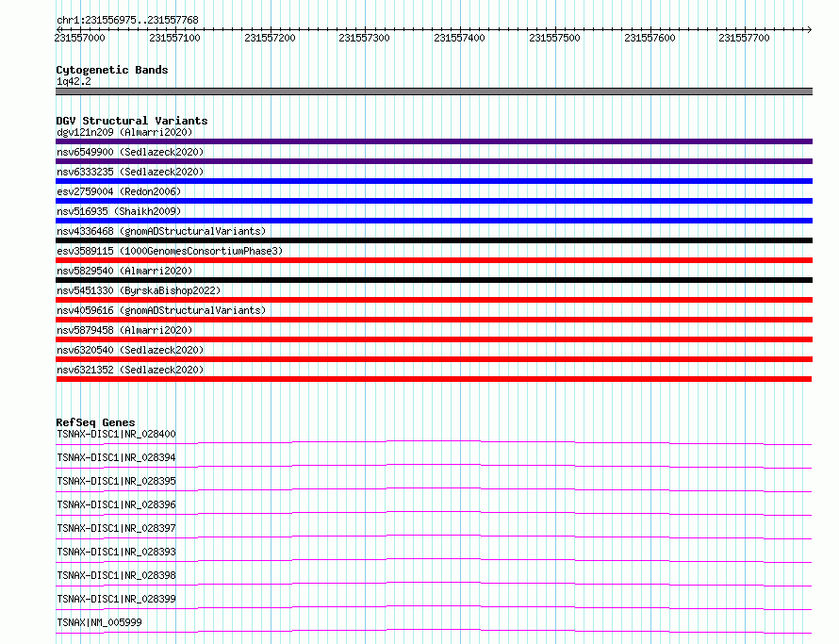The height and width of the screenshot is (644, 839).
Task: Click the 1q42.2 band label
Action: pyautogui.click(x=74, y=81)
